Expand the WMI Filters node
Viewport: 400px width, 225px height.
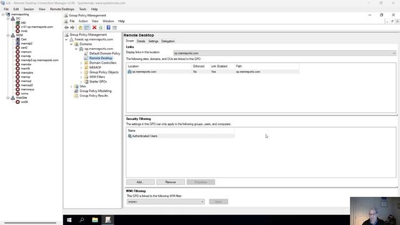[81, 77]
